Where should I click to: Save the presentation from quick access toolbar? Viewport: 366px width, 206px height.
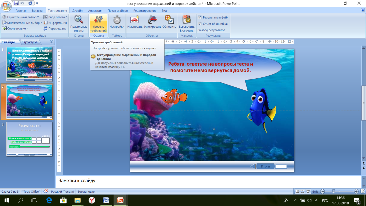(16, 3)
